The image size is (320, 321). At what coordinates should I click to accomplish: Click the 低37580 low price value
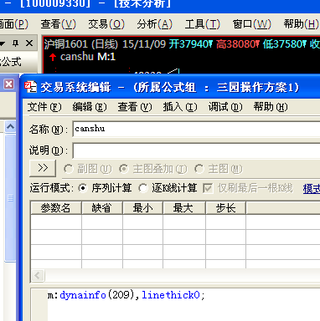[x=285, y=43]
